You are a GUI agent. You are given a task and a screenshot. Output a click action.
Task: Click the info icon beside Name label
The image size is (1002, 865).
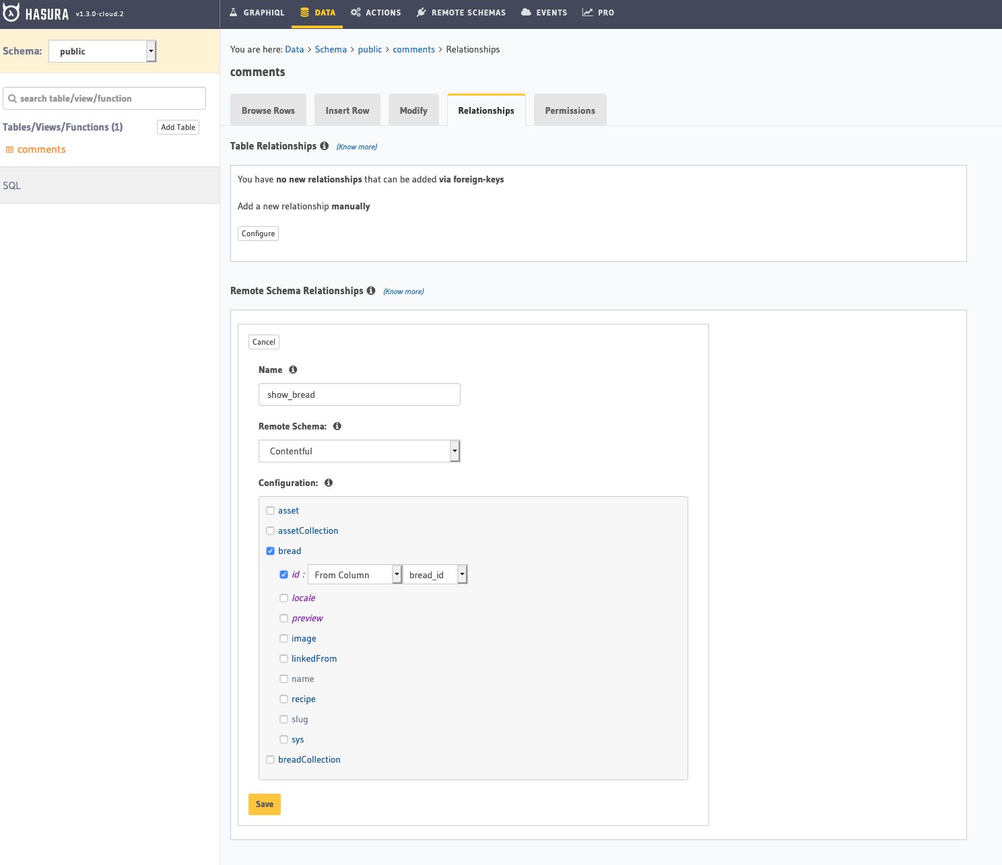pos(293,370)
